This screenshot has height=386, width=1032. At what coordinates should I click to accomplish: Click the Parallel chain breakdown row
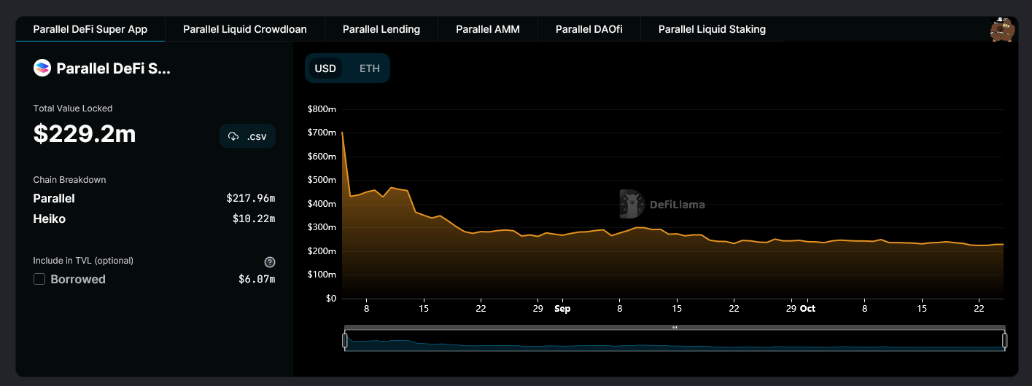(x=154, y=198)
